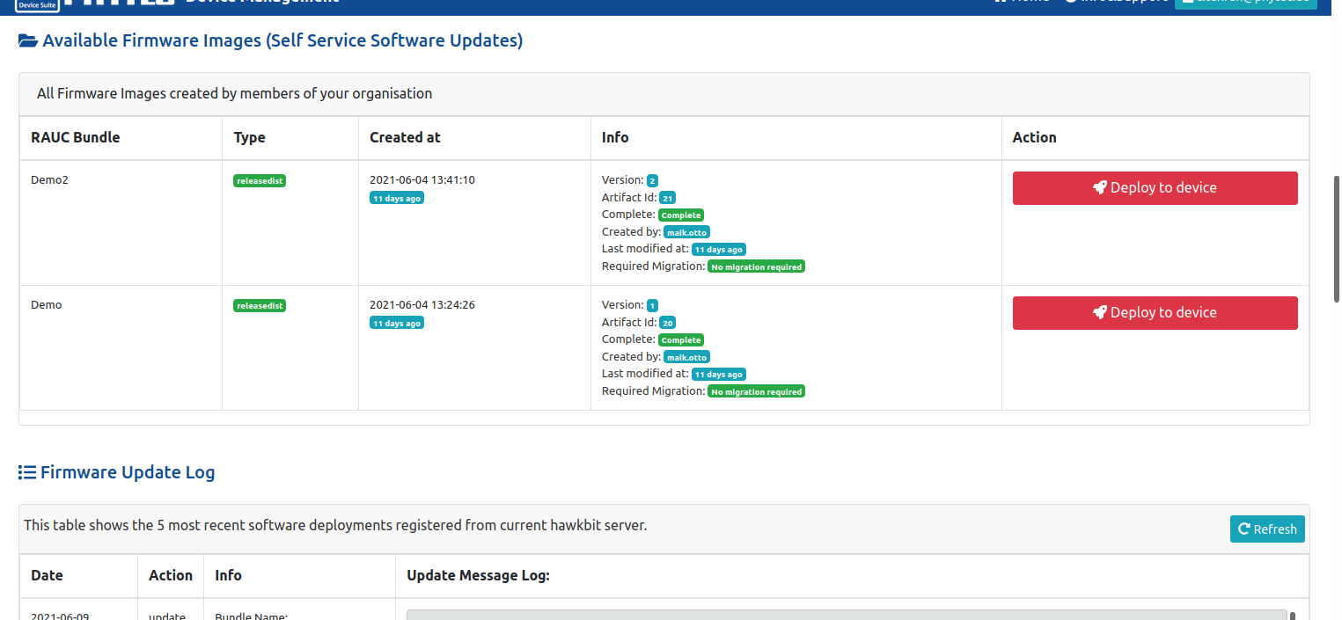
Task: Click the open-folder icon beside Available Firmware Images
Action: [x=28, y=40]
